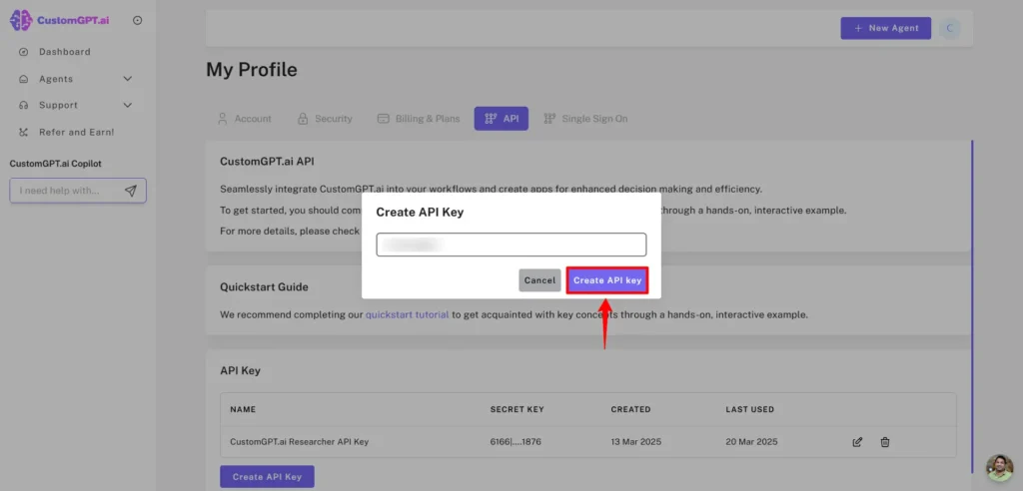The width and height of the screenshot is (1023, 491).
Task: Switch to the Account tab
Action: click(x=245, y=119)
